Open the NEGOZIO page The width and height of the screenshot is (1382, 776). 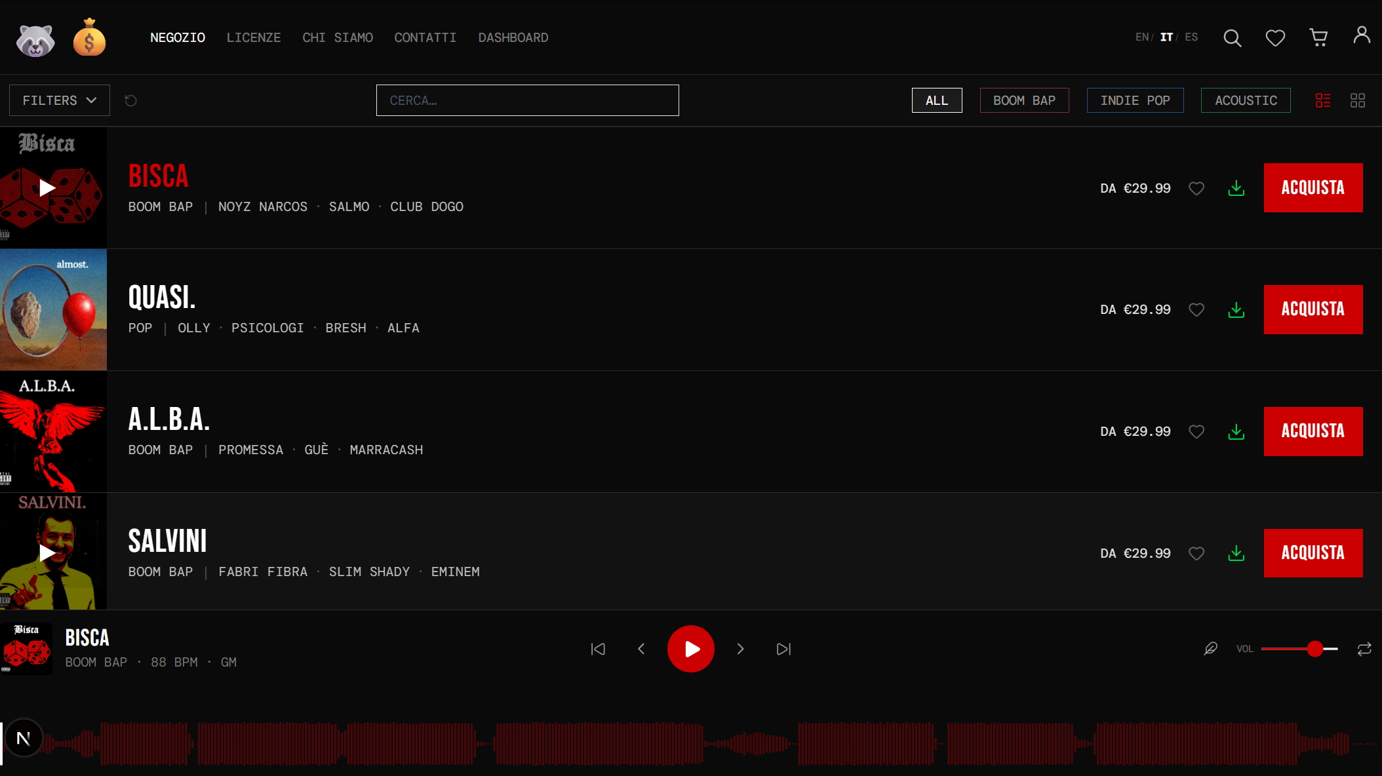[178, 37]
